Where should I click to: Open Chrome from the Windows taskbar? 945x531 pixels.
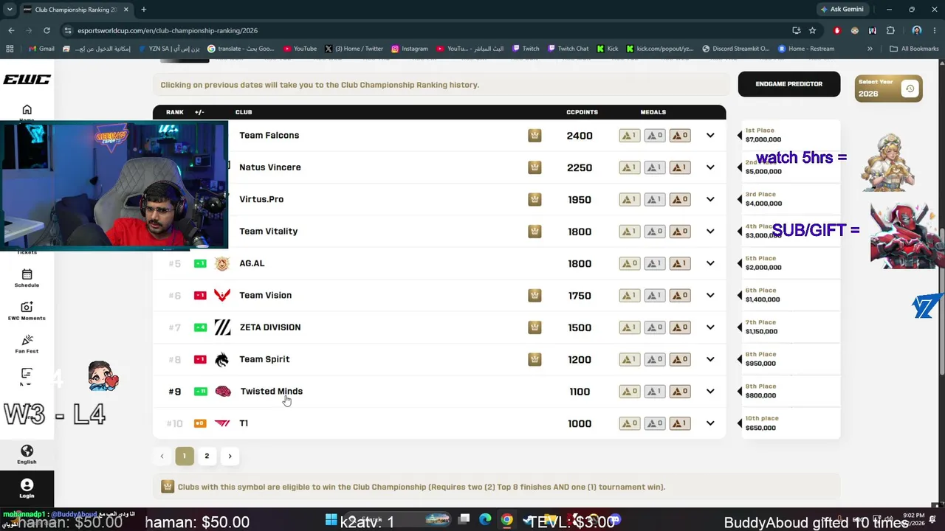coord(506,520)
